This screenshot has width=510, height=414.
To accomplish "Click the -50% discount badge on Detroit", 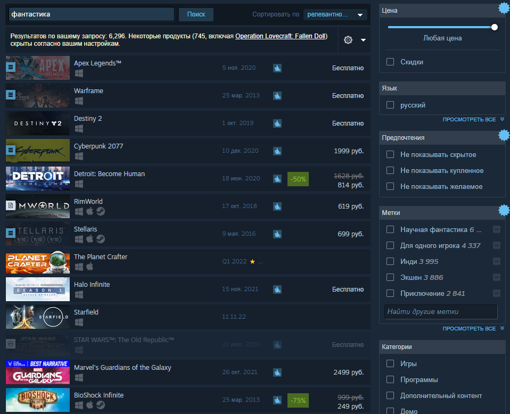I will click(298, 179).
